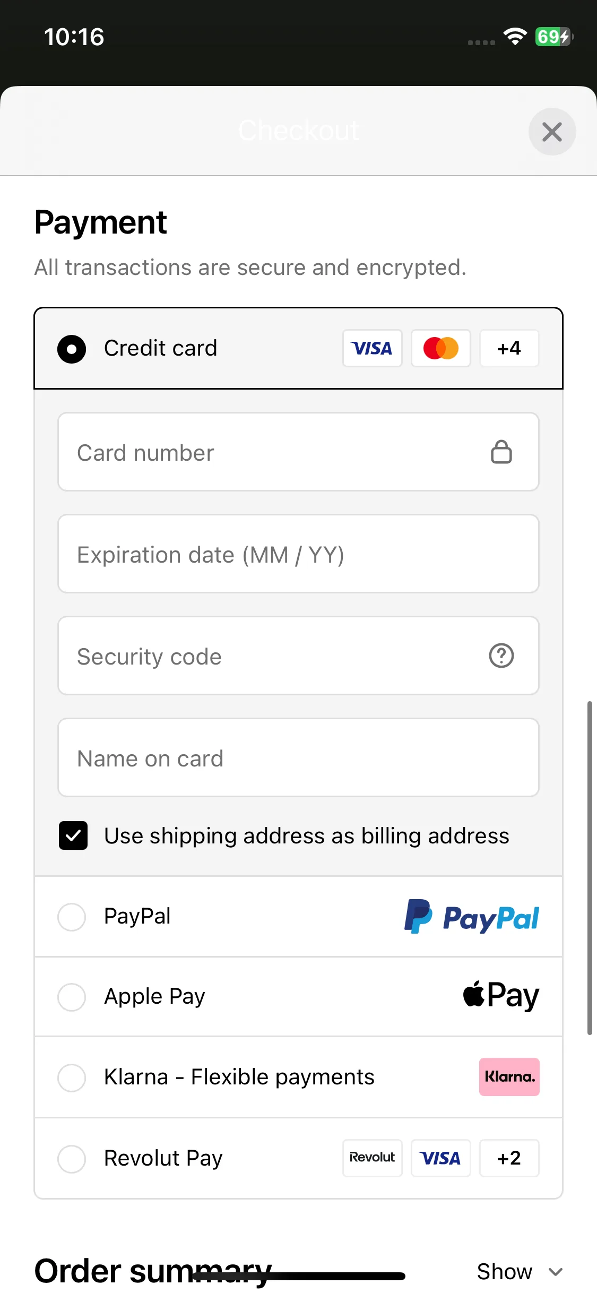Close the Checkout sheet

coord(552,132)
